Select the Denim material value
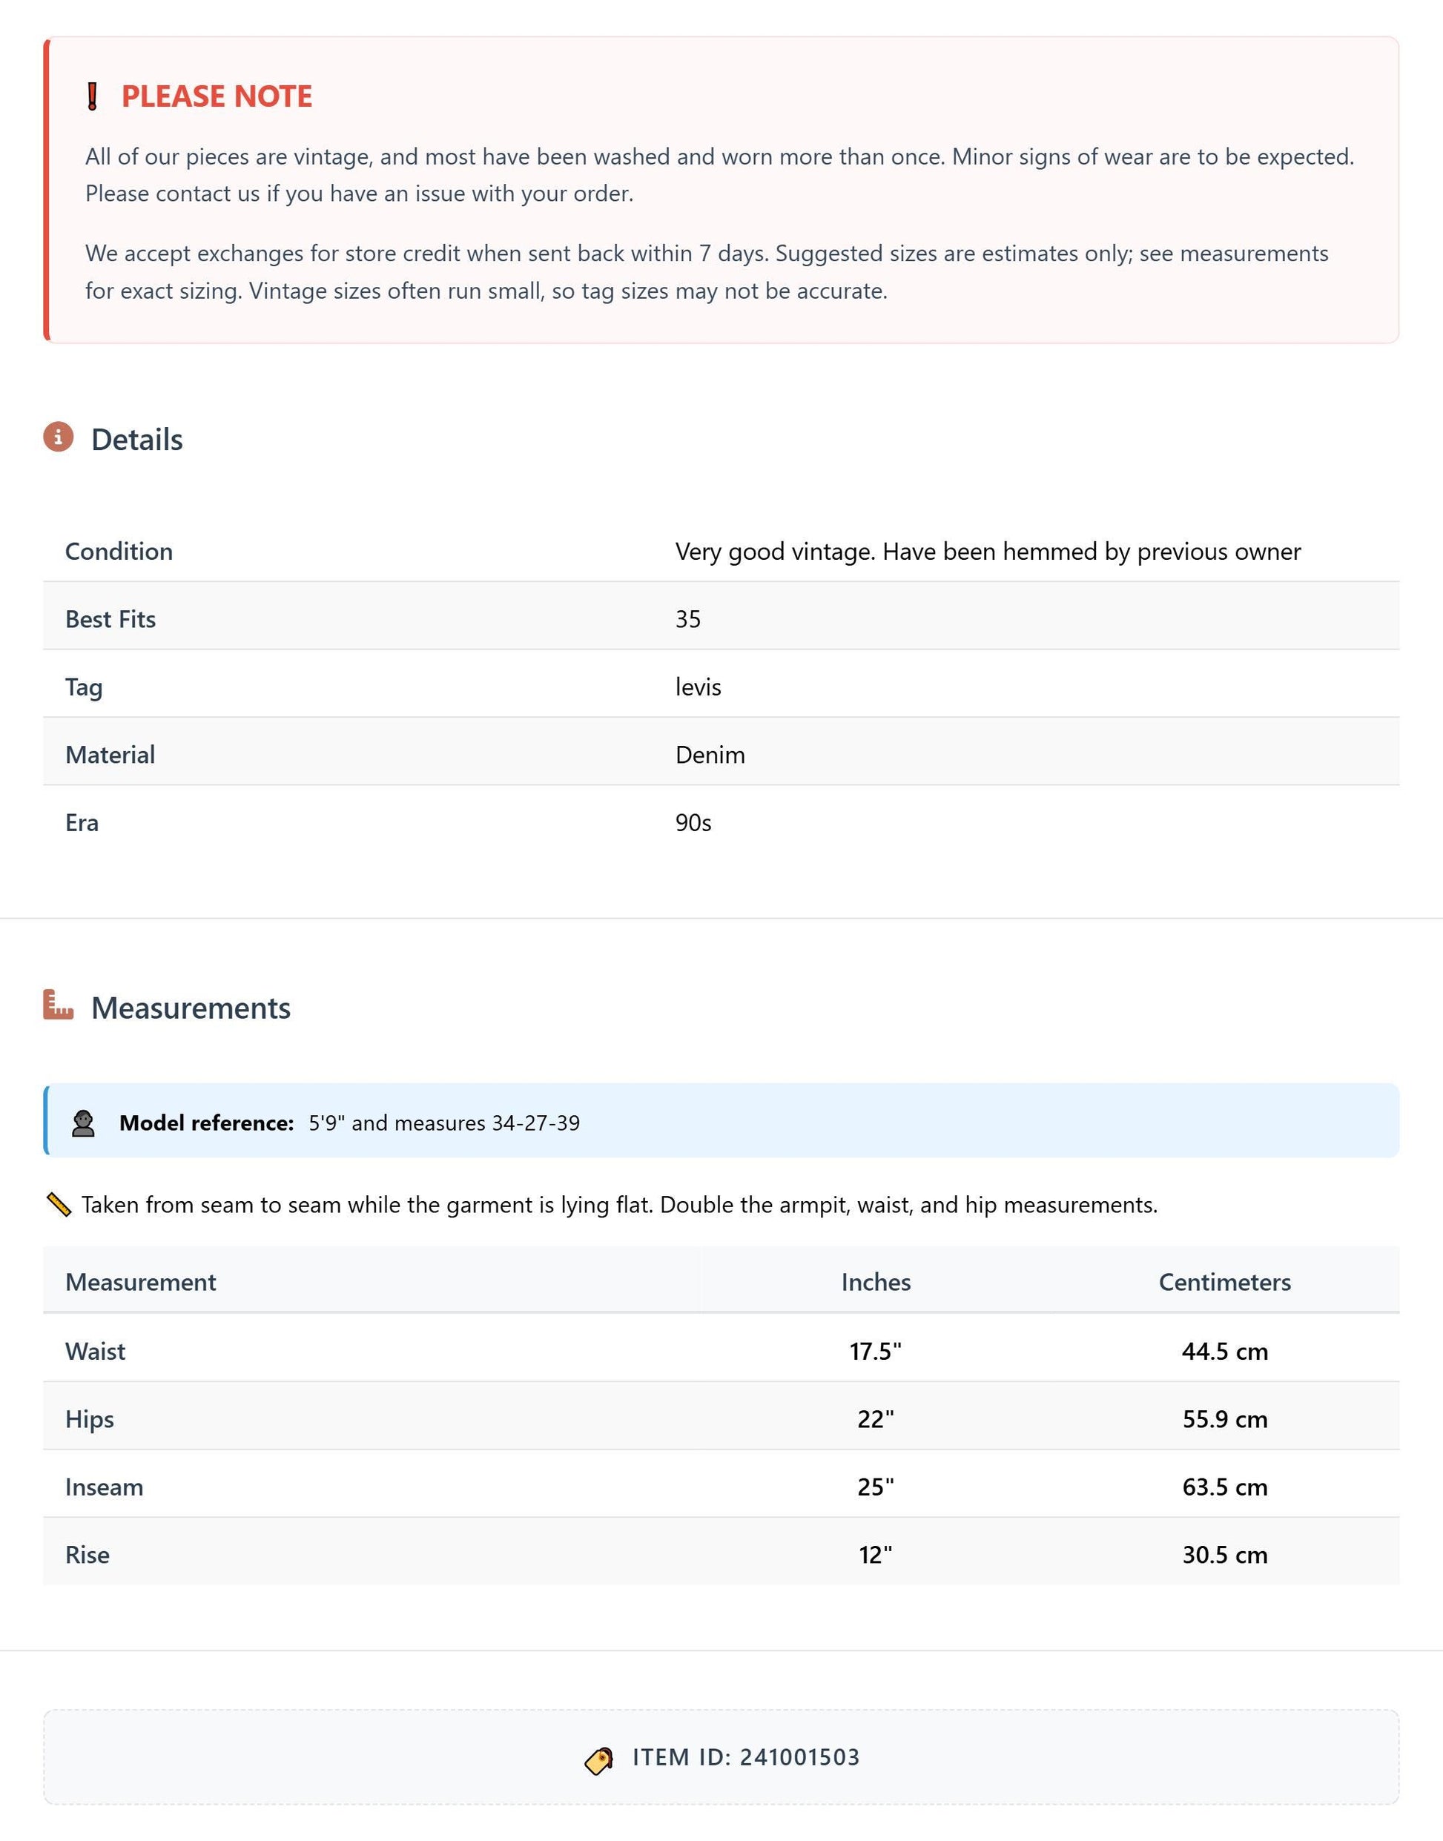Screen dimensions: 1443x1841 (710, 755)
